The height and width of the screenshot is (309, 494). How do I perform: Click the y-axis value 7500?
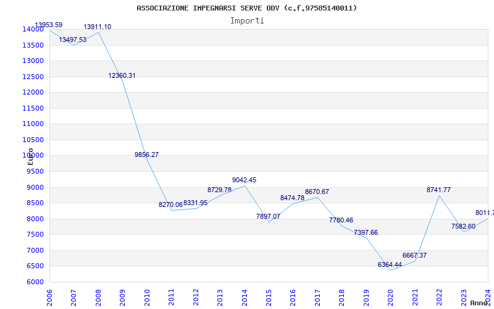tap(35, 235)
